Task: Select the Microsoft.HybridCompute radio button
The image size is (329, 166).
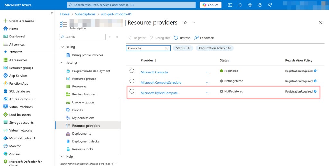Action: pos(132,91)
